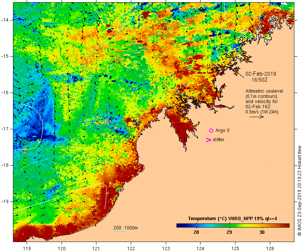Click the IMOS copyright timestamp text

coord(299,191)
